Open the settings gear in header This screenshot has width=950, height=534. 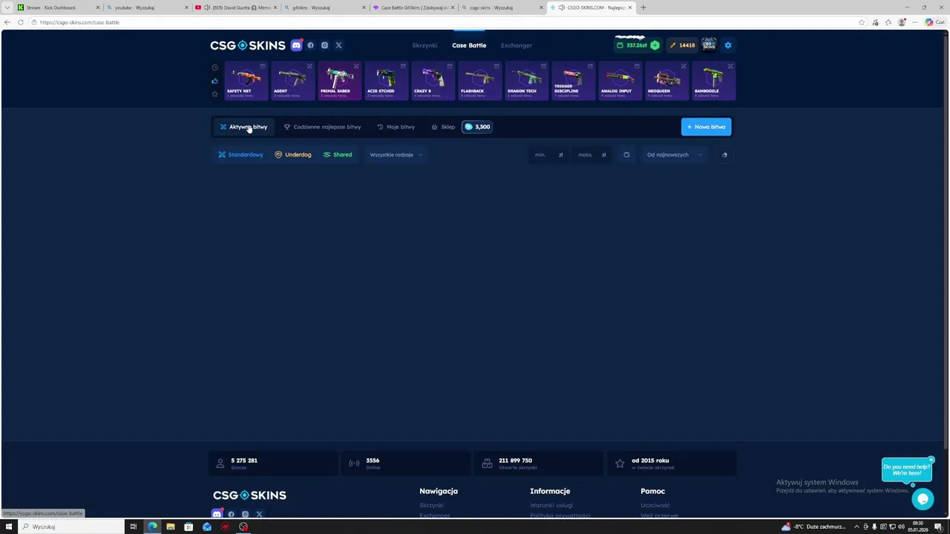(728, 45)
